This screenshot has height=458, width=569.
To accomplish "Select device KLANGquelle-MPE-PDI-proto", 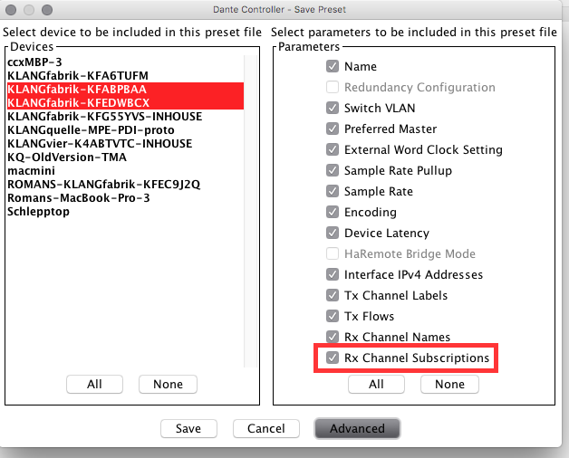I will click(x=125, y=129).
